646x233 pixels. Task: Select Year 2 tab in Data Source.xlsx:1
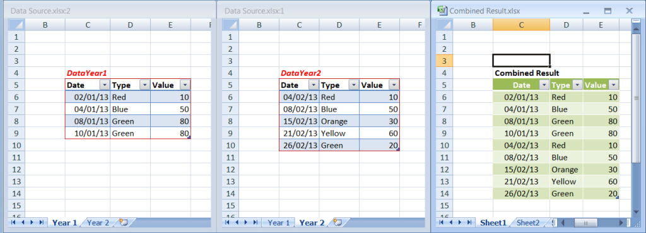click(312, 223)
